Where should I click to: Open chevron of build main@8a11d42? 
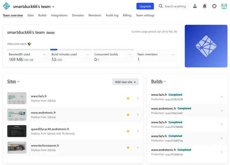point(222,111)
